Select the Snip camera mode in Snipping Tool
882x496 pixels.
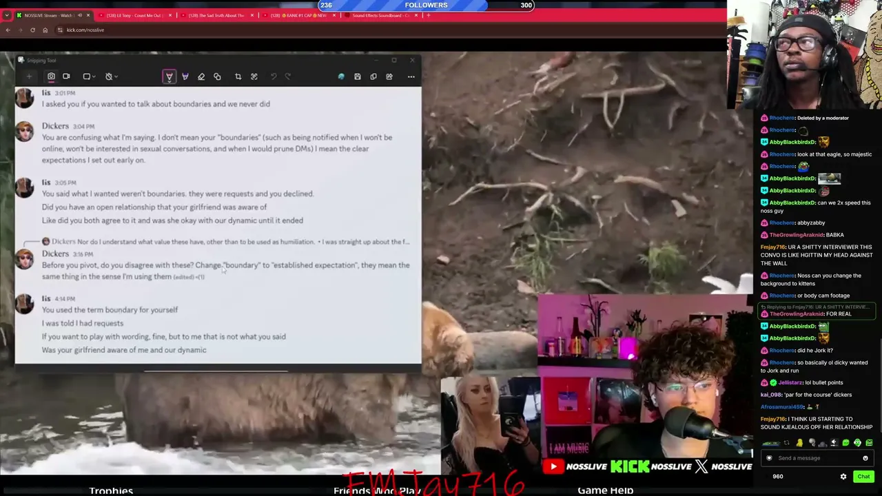tap(51, 76)
